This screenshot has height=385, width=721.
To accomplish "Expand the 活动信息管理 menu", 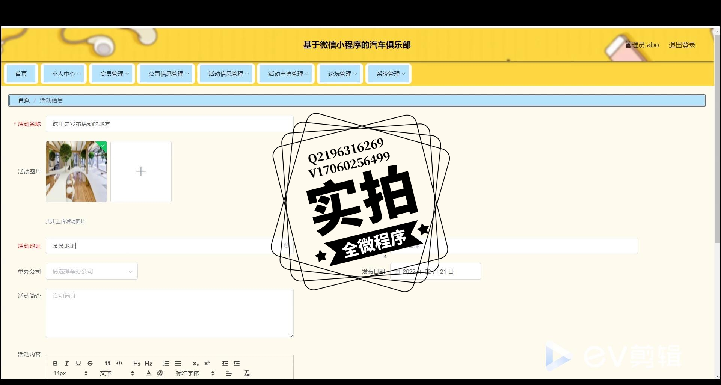I will point(226,74).
